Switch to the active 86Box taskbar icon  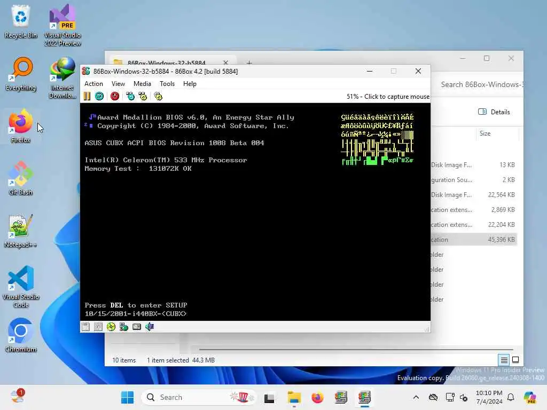pos(364,397)
